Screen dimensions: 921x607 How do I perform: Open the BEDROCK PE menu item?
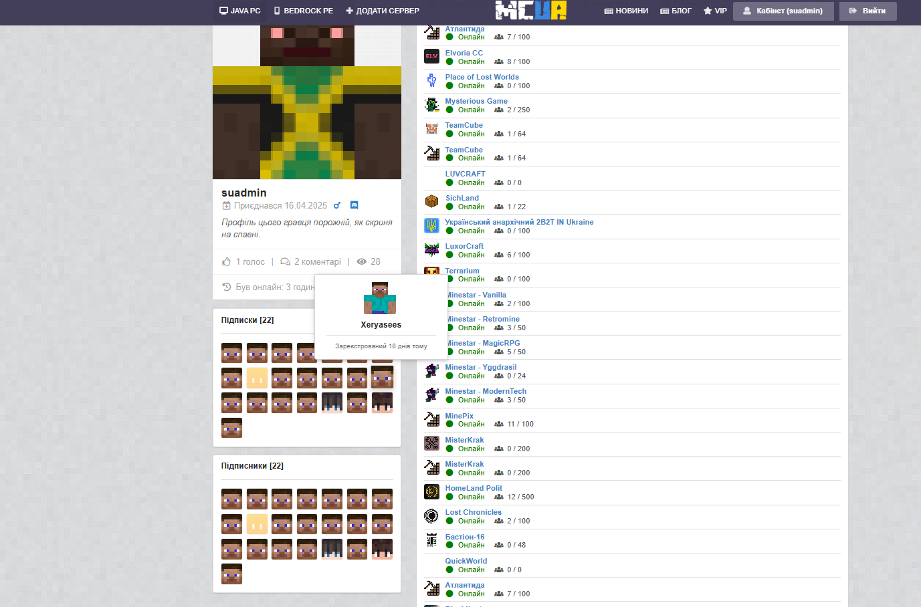tap(303, 11)
